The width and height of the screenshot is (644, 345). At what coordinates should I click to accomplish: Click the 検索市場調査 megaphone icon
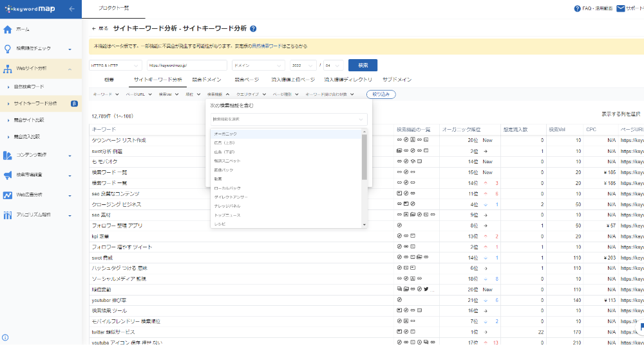click(x=7, y=175)
